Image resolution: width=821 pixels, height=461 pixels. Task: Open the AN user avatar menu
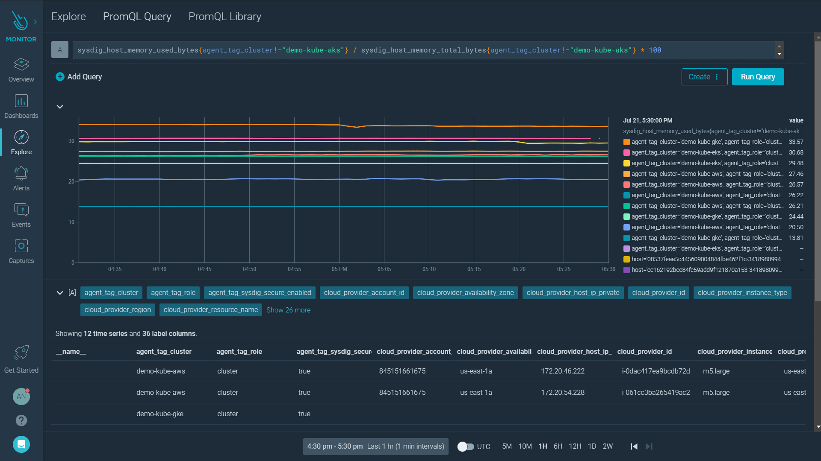21,397
